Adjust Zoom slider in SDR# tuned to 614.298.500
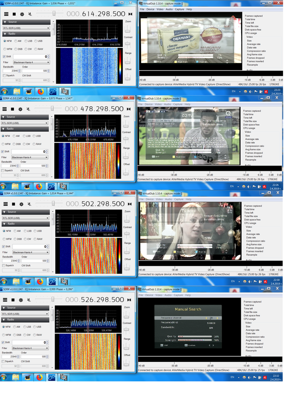Screen dimensions: 285x413 [127, 29]
